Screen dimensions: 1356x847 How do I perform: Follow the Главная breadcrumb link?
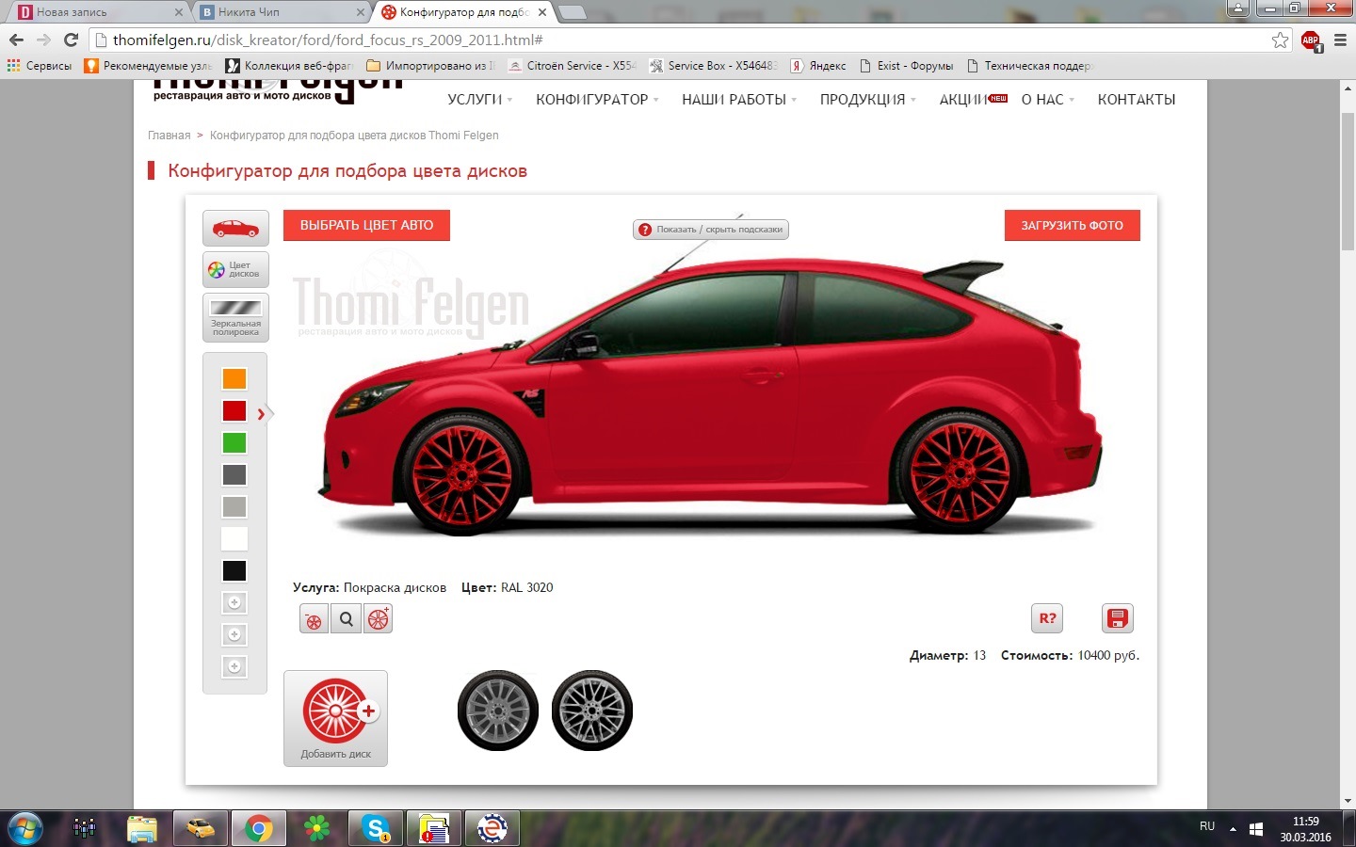tap(169, 136)
